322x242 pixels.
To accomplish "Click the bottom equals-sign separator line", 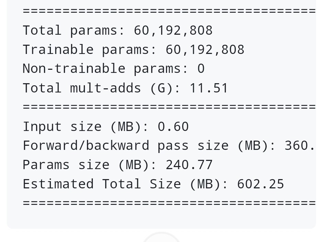I will [x=168, y=203].
